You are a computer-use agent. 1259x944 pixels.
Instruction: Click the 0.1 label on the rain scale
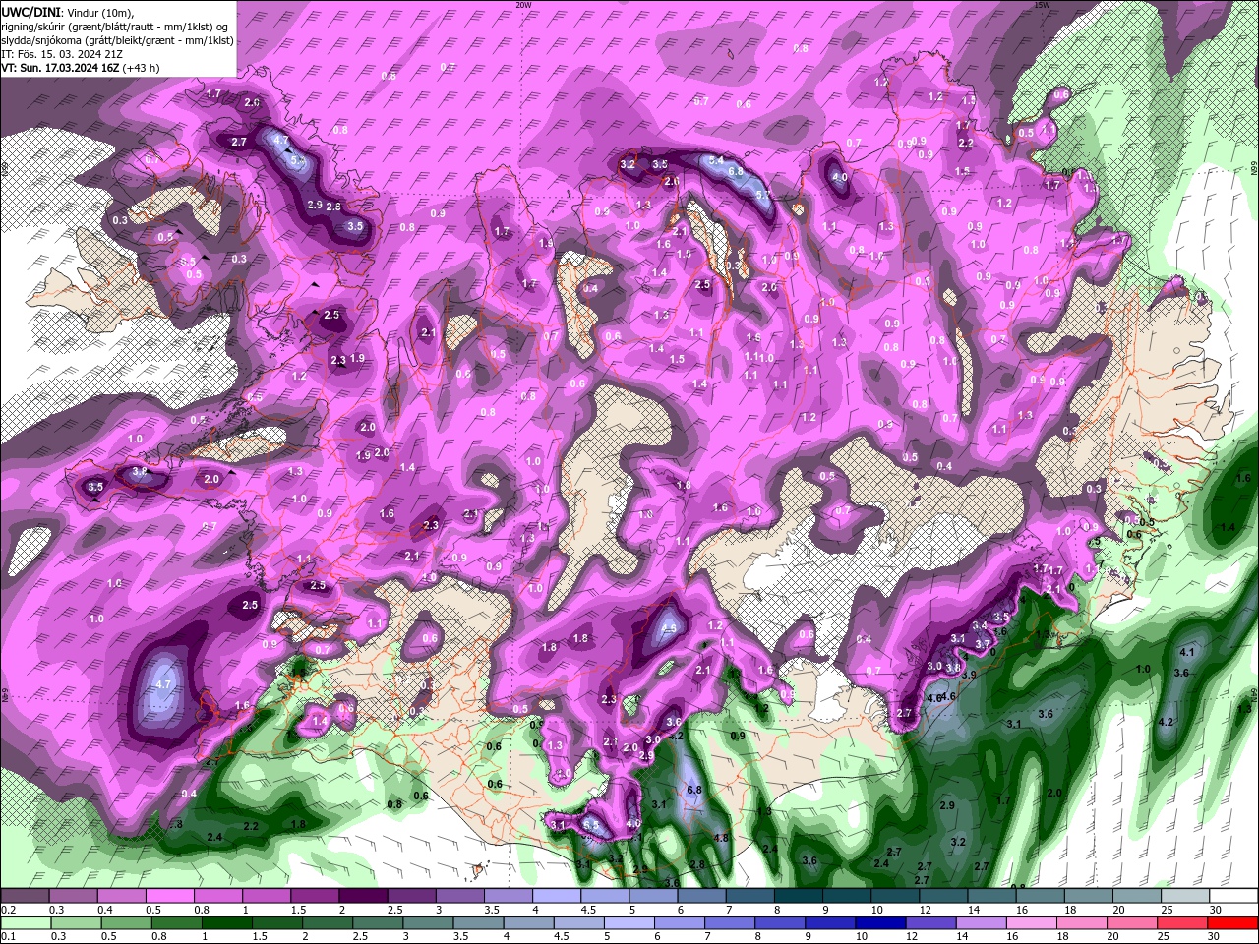(9, 937)
